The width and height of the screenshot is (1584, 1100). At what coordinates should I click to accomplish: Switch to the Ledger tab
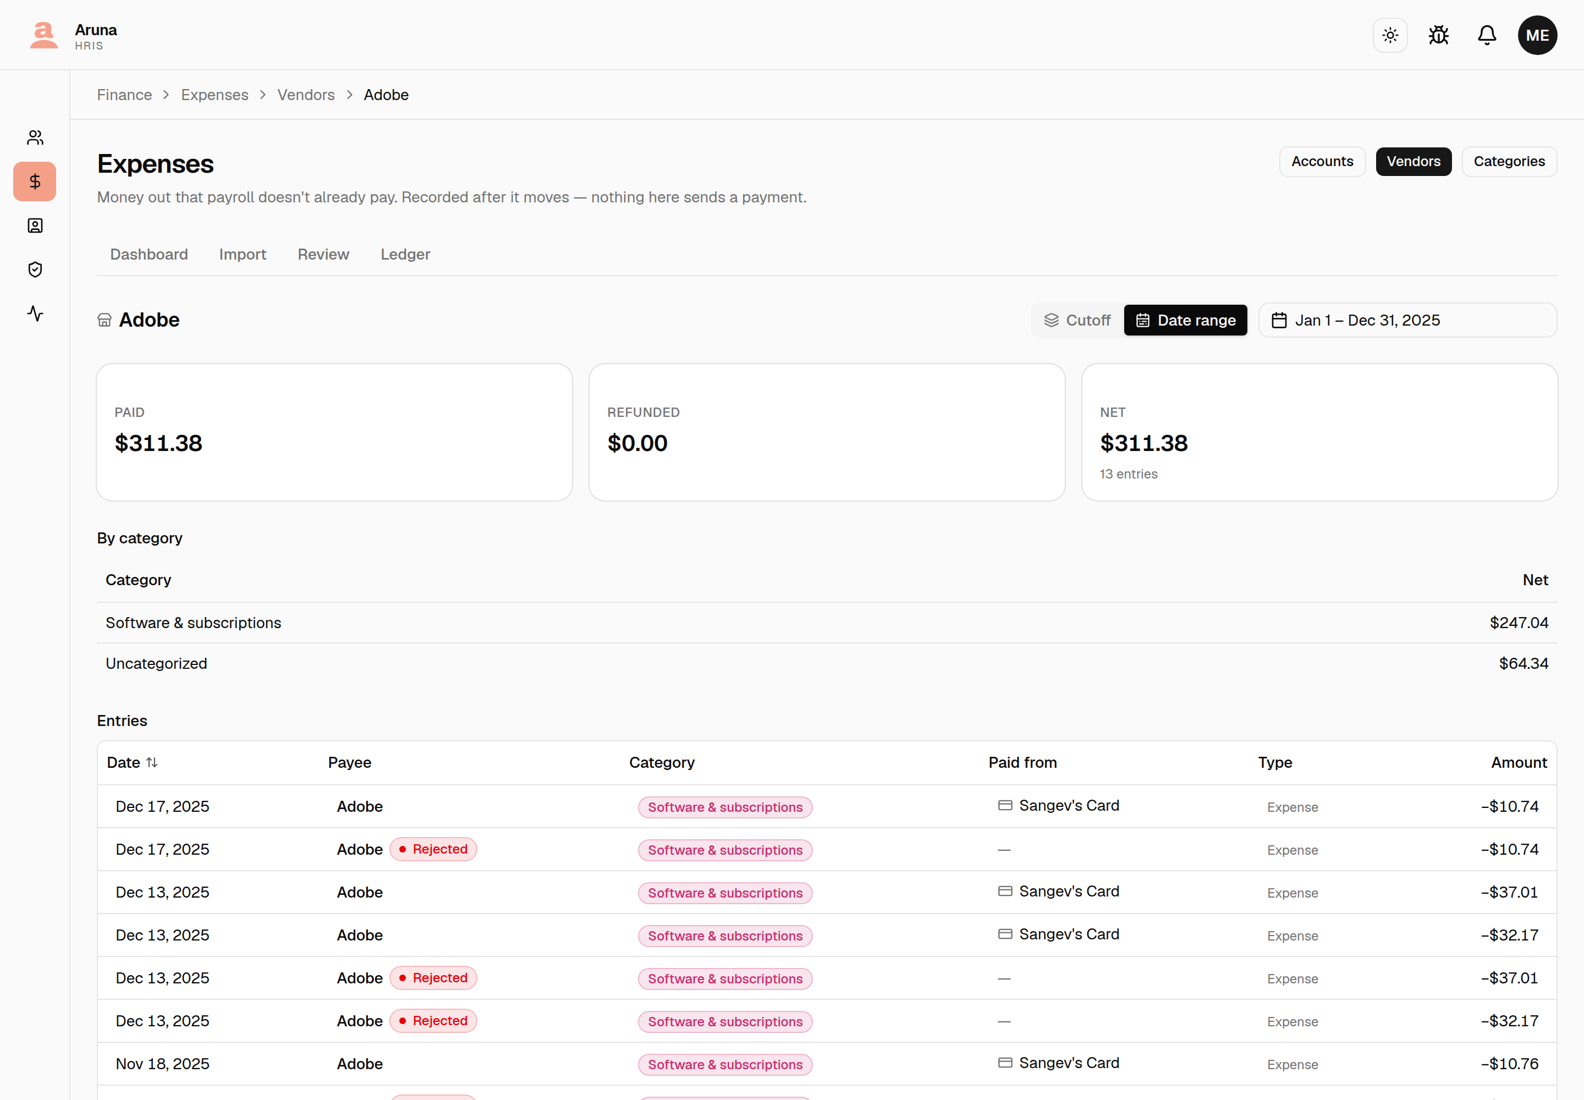[405, 254]
